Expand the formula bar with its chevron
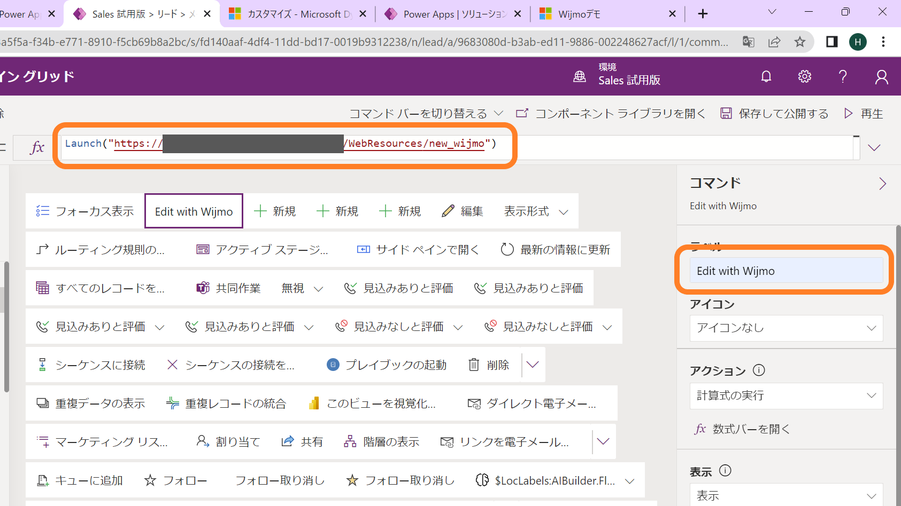This screenshot has width=901, height=506. (x=874, y=147)
